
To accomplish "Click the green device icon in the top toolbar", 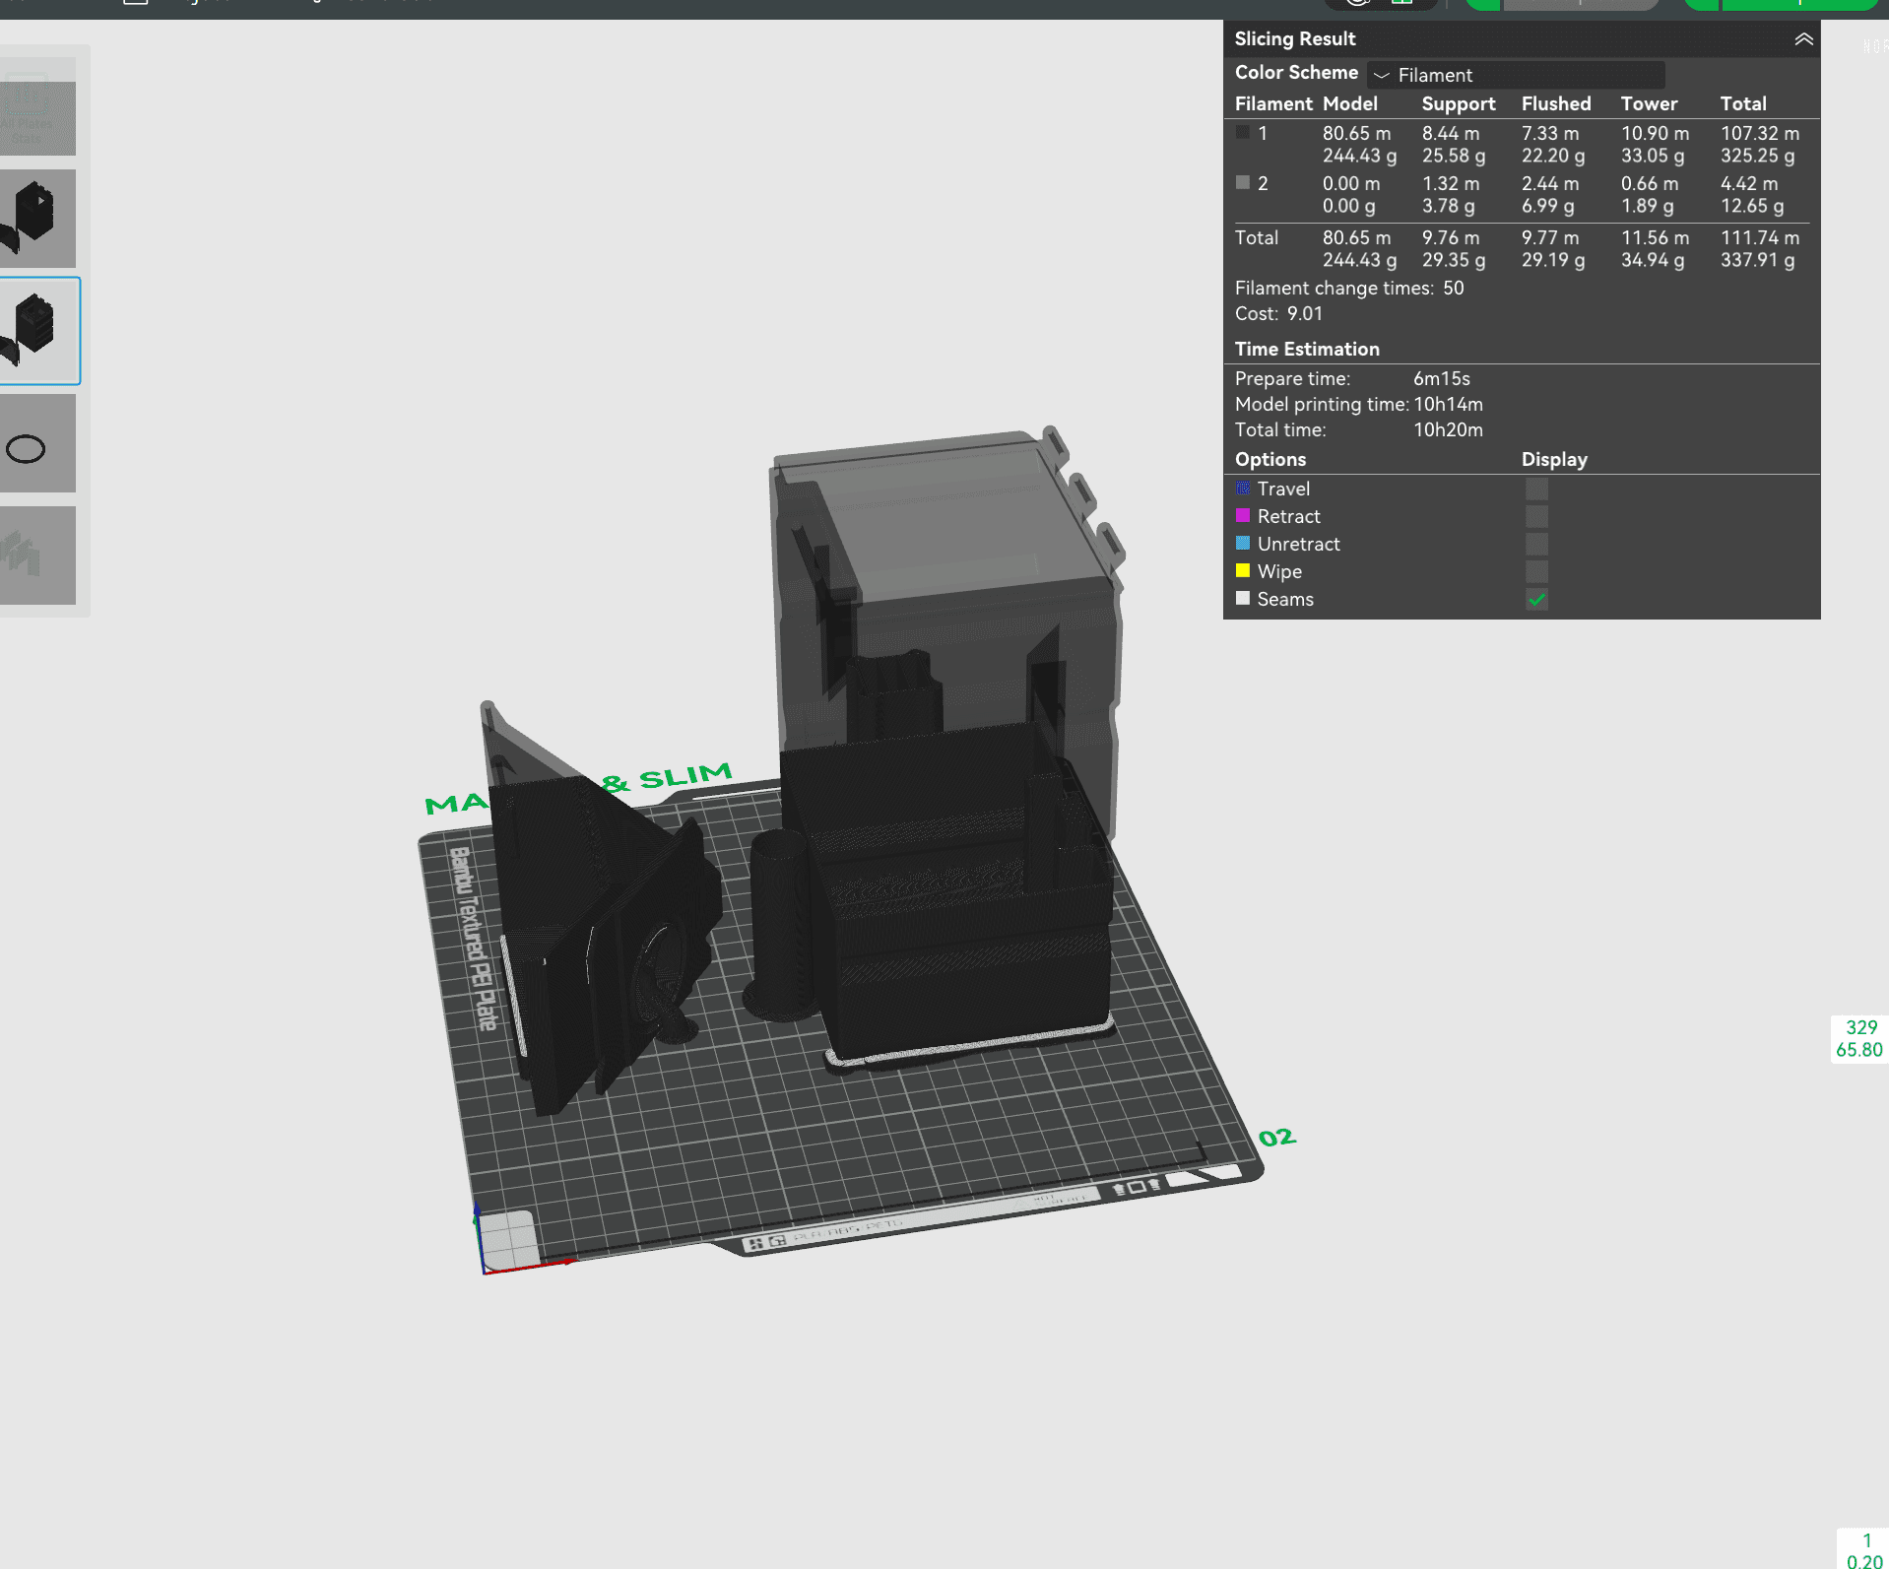I will [x=1402, y=4].
